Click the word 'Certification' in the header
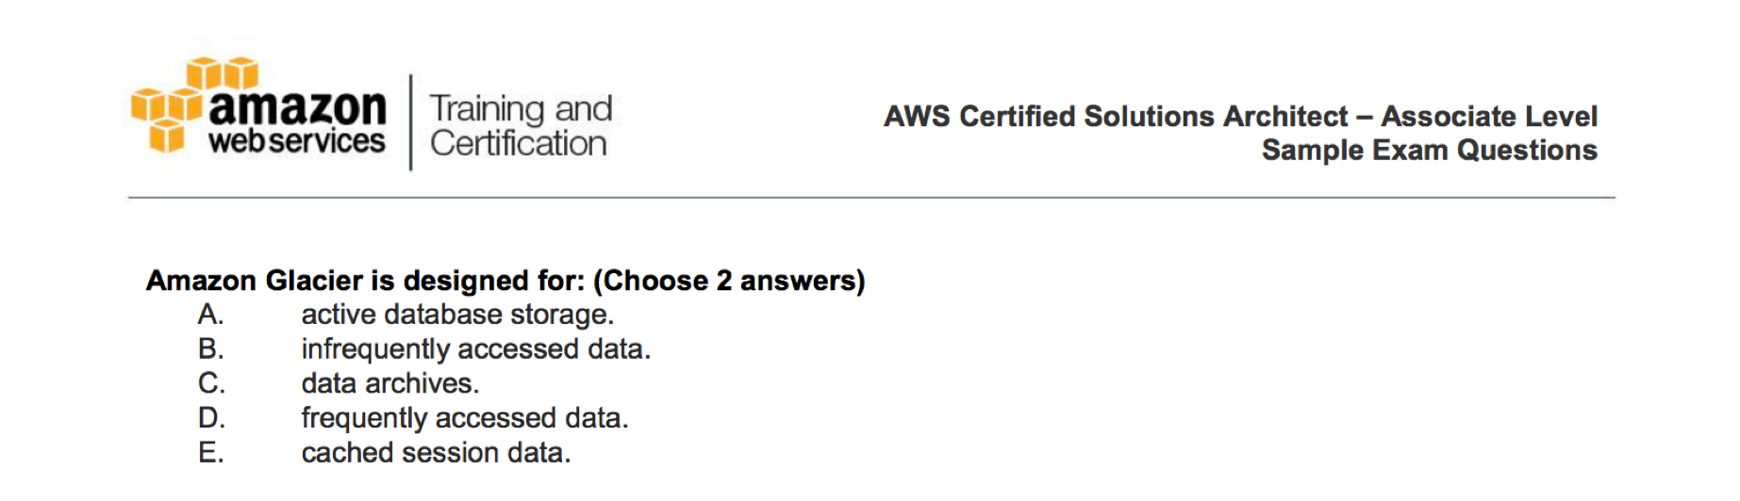 coord(519,144)
